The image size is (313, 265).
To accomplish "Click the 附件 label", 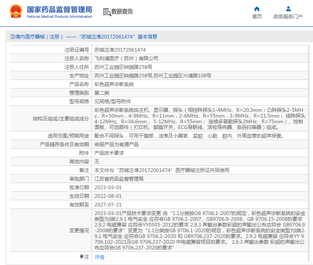I will tap(84, 153).
